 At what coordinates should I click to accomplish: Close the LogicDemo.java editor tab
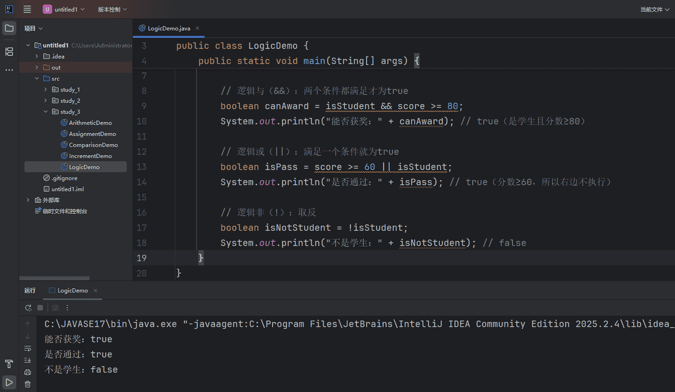click(197, 28)
